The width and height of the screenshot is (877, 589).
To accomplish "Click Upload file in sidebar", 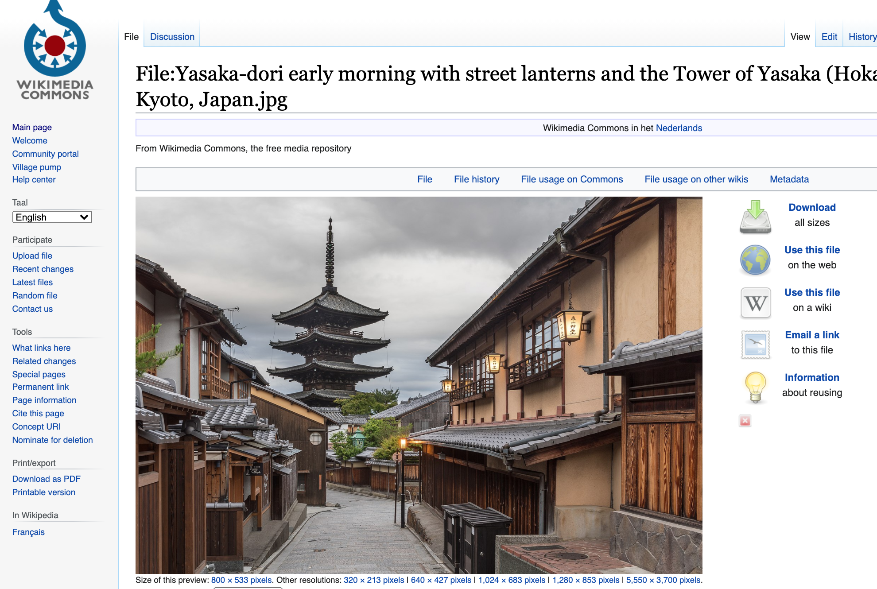I will pyautogui.click(x=32, y=256).
